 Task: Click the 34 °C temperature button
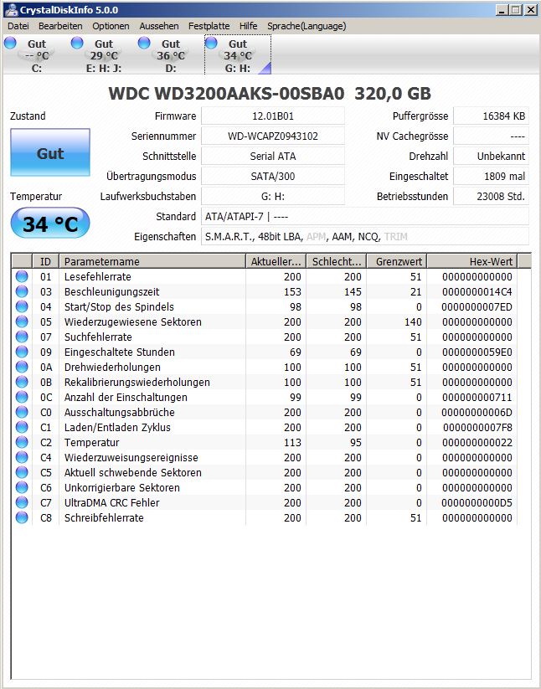tap(50, 224)
